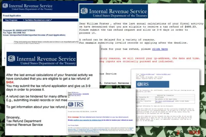Click the Taxpayer ID number line
This screenshot has width=206, height=137.
19,30
